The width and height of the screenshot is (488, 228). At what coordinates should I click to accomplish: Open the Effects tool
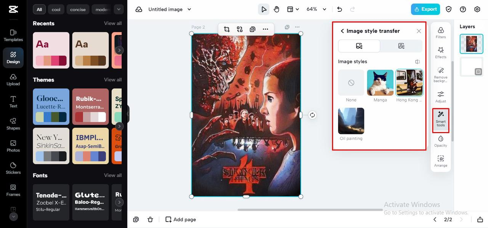pyautogui.click(x=441, y=53)
